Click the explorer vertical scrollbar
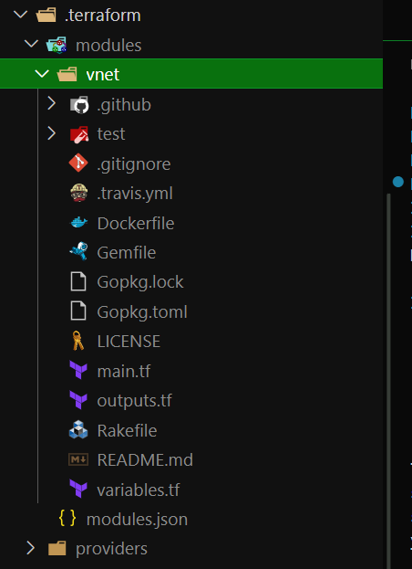Image resolution: width=412 pixels, height=569 pixels. point(389,381)
